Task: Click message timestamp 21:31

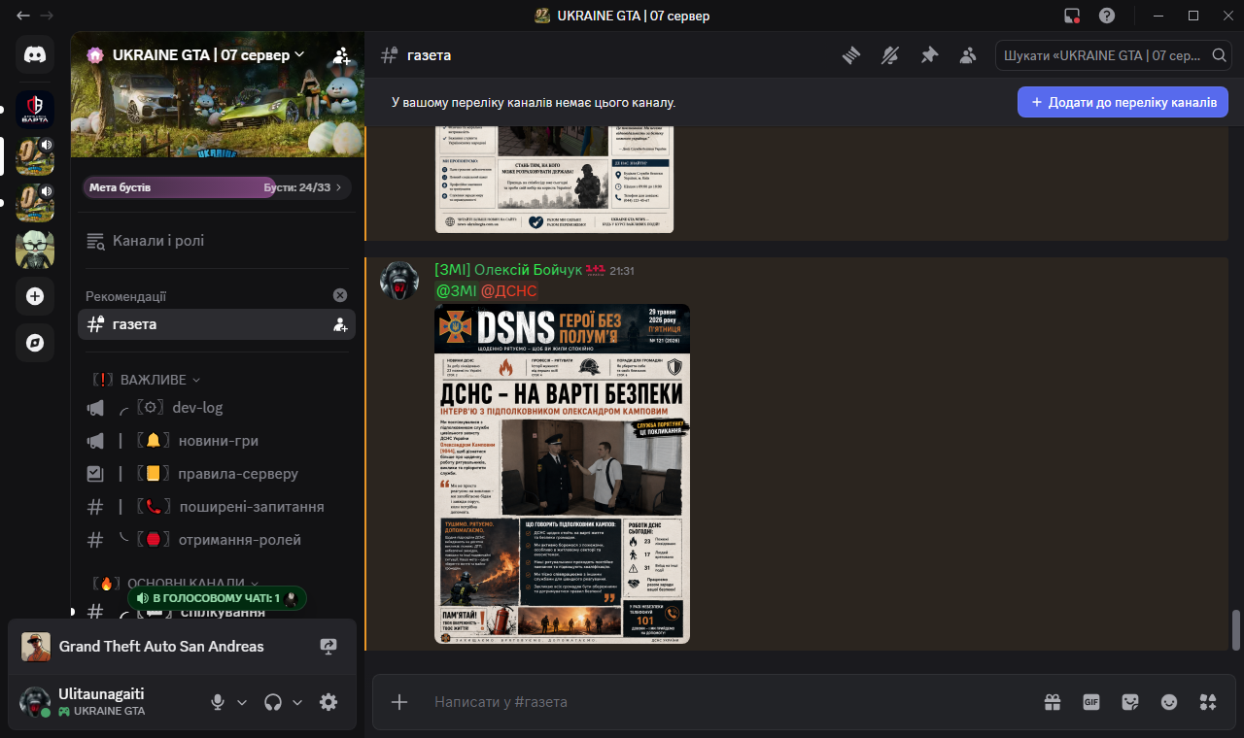Action: pyautogui.click(x=622, y=271)
